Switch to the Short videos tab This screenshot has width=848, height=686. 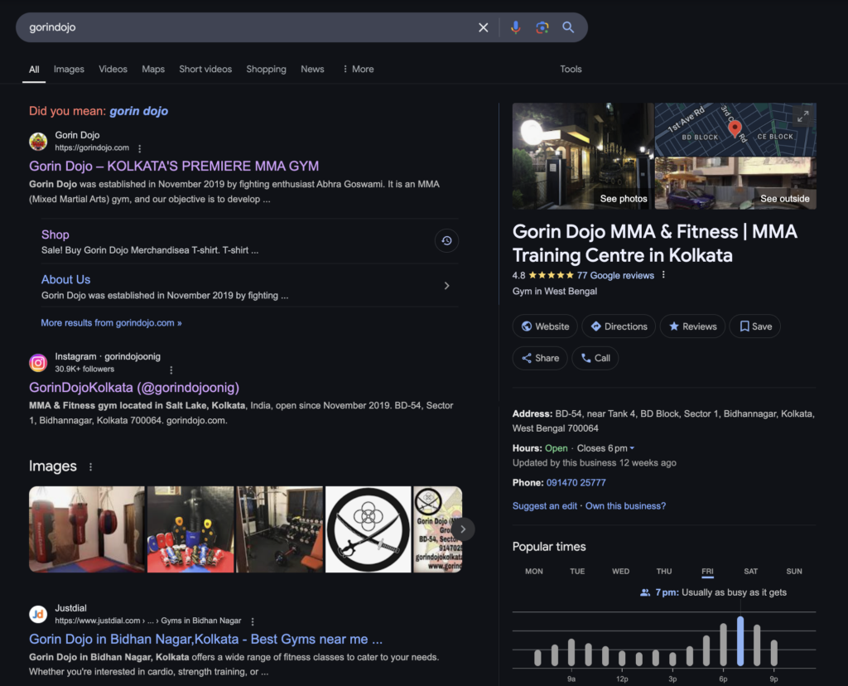click(205, 70)
